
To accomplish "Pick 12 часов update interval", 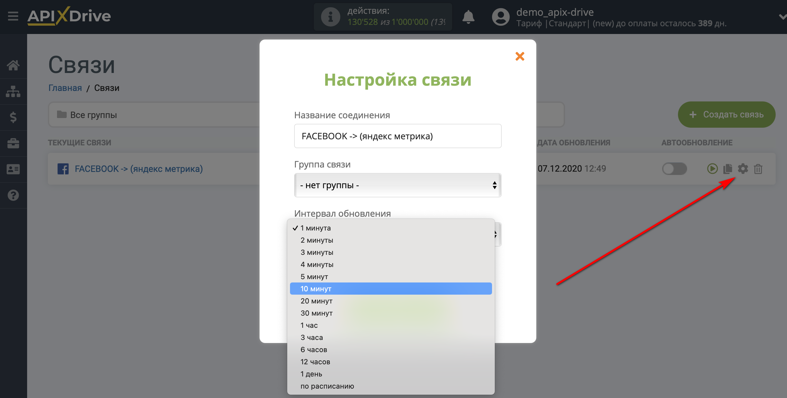I will click(391, 362).
